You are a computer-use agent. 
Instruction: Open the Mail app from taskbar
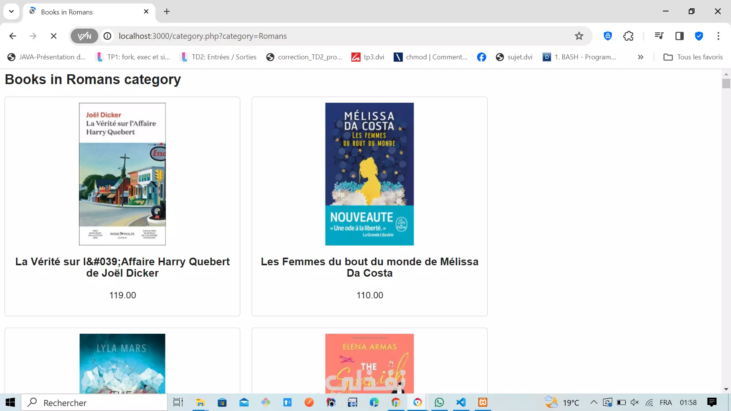click(x=244, y=402)
